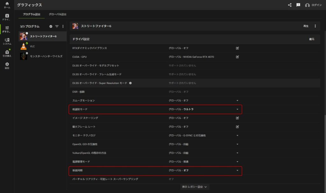
Task: Go to システム (System) in sidebar
Action: tap(7, 41)
